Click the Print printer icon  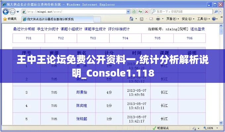pos(158,19)
